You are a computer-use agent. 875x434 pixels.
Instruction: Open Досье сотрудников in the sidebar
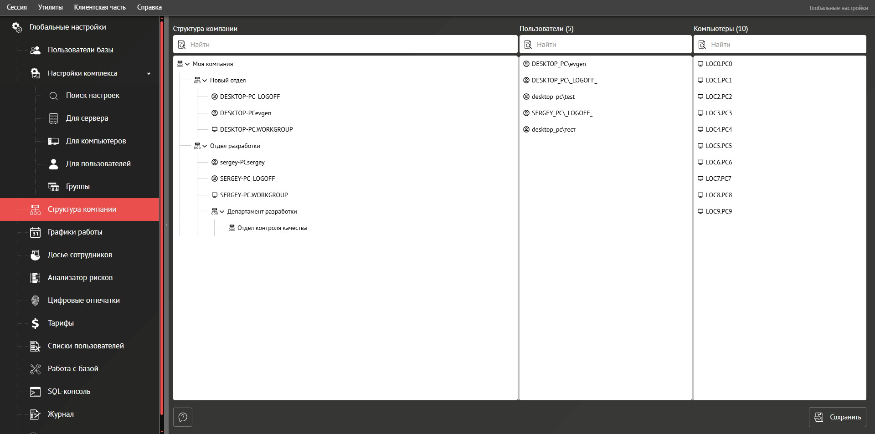[80, 255]
